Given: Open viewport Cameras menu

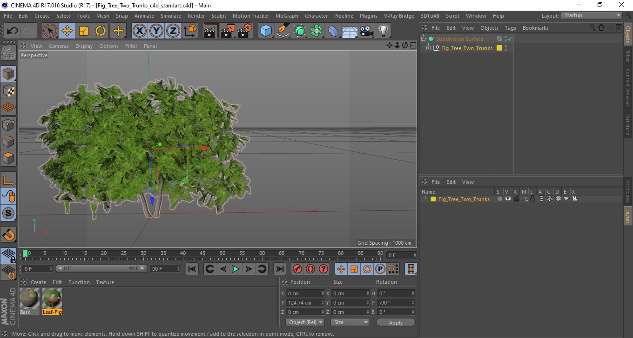Looking at the screenshot, I should tap(59, 46).
